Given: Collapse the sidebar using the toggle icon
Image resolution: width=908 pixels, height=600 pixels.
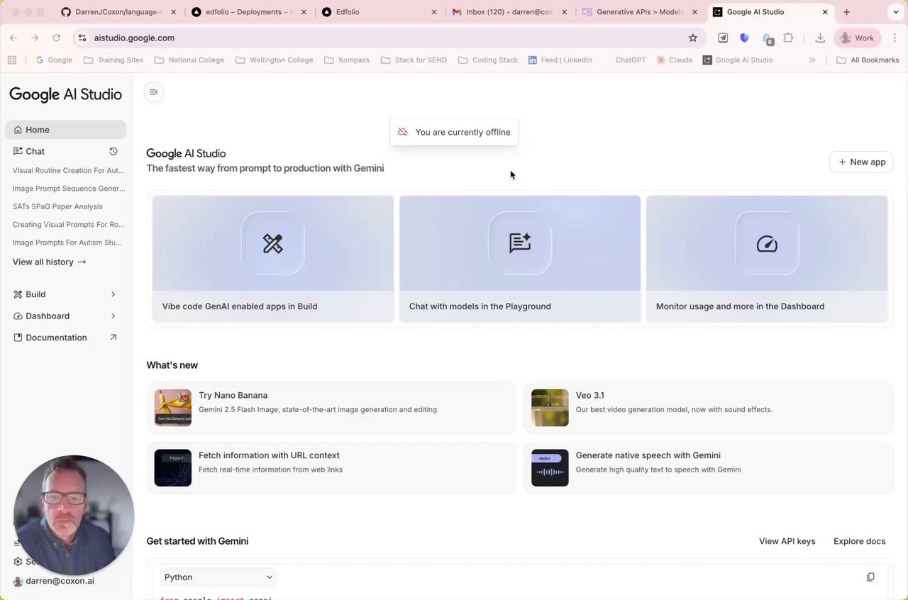Looking at the screenshot, I should coord(153,92).
